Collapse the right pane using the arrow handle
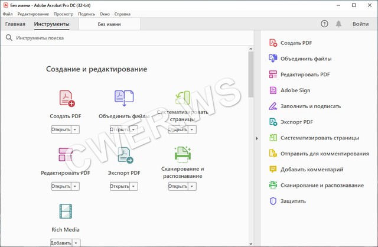The height and width of the screenshot is (247, 378). 256,138
